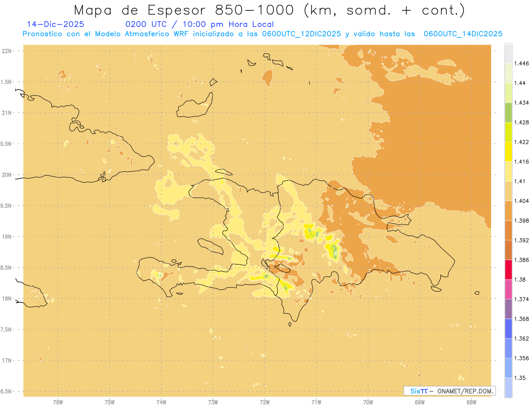This screenshot has width=529, height=408.
Task: Click the "17N" latitude label
Action: pos(7,360)
